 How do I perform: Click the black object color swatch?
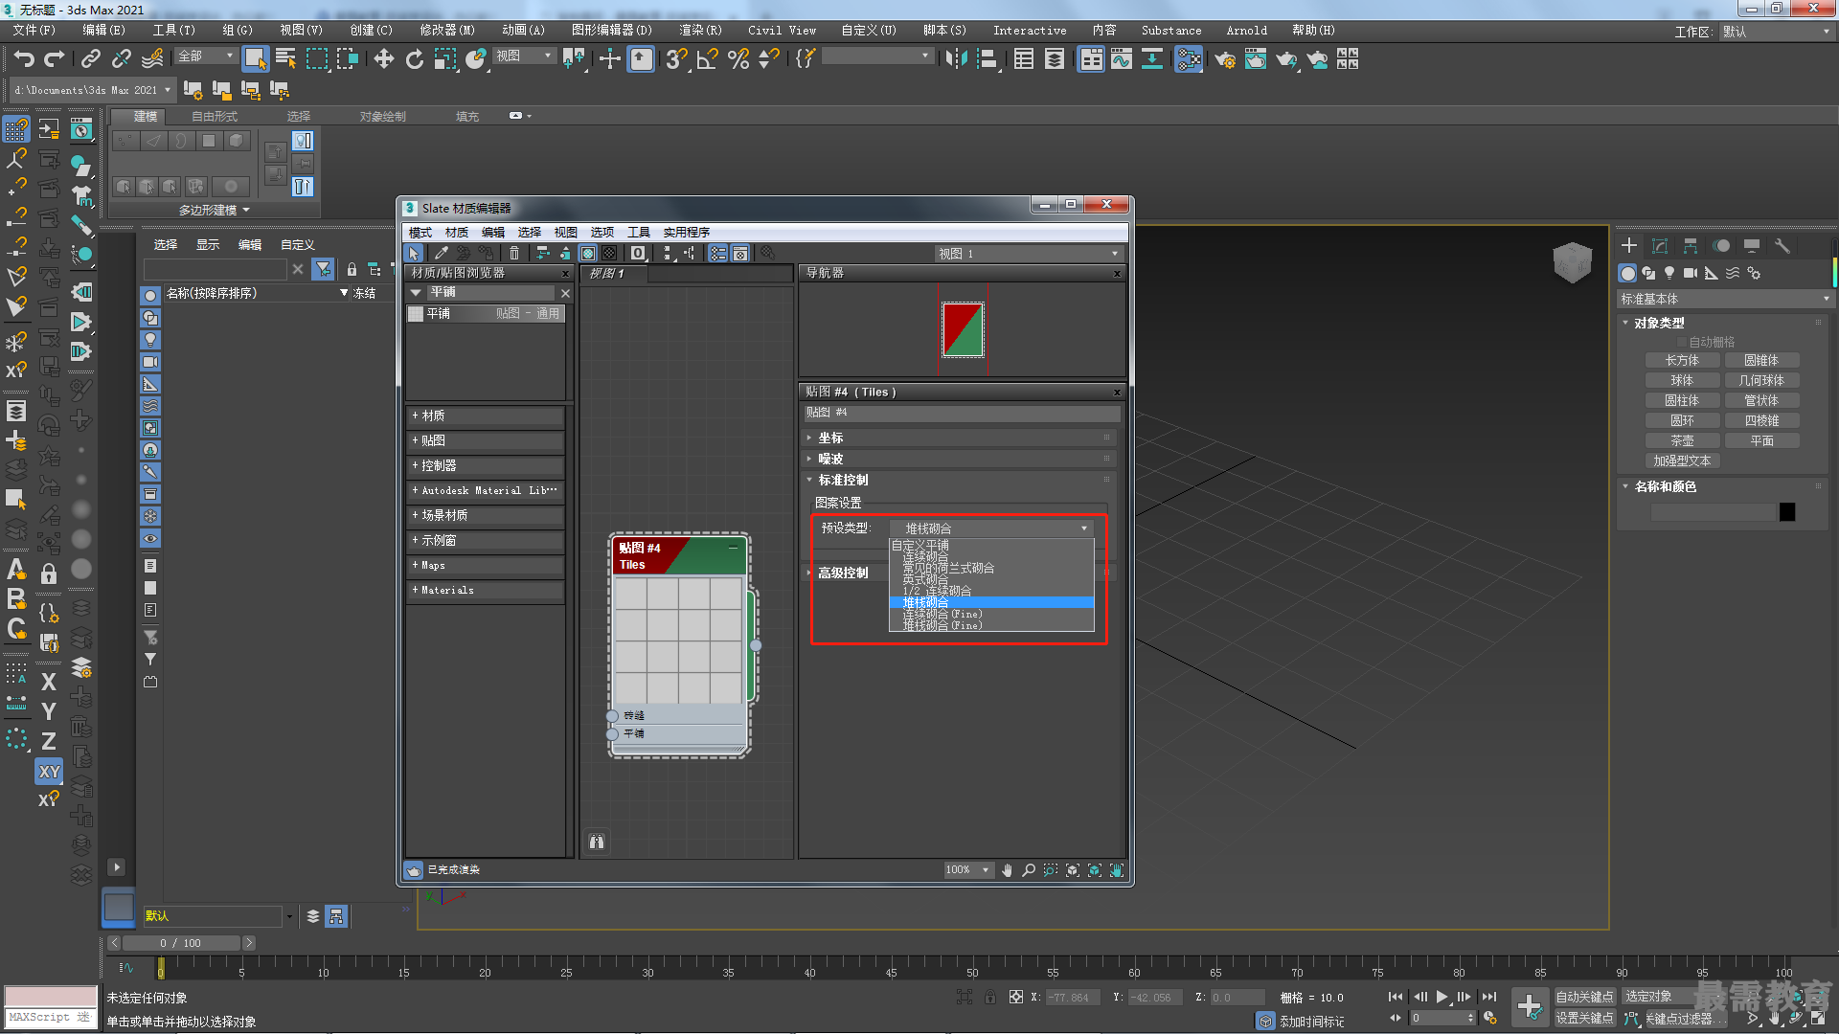click(1787, 512)
